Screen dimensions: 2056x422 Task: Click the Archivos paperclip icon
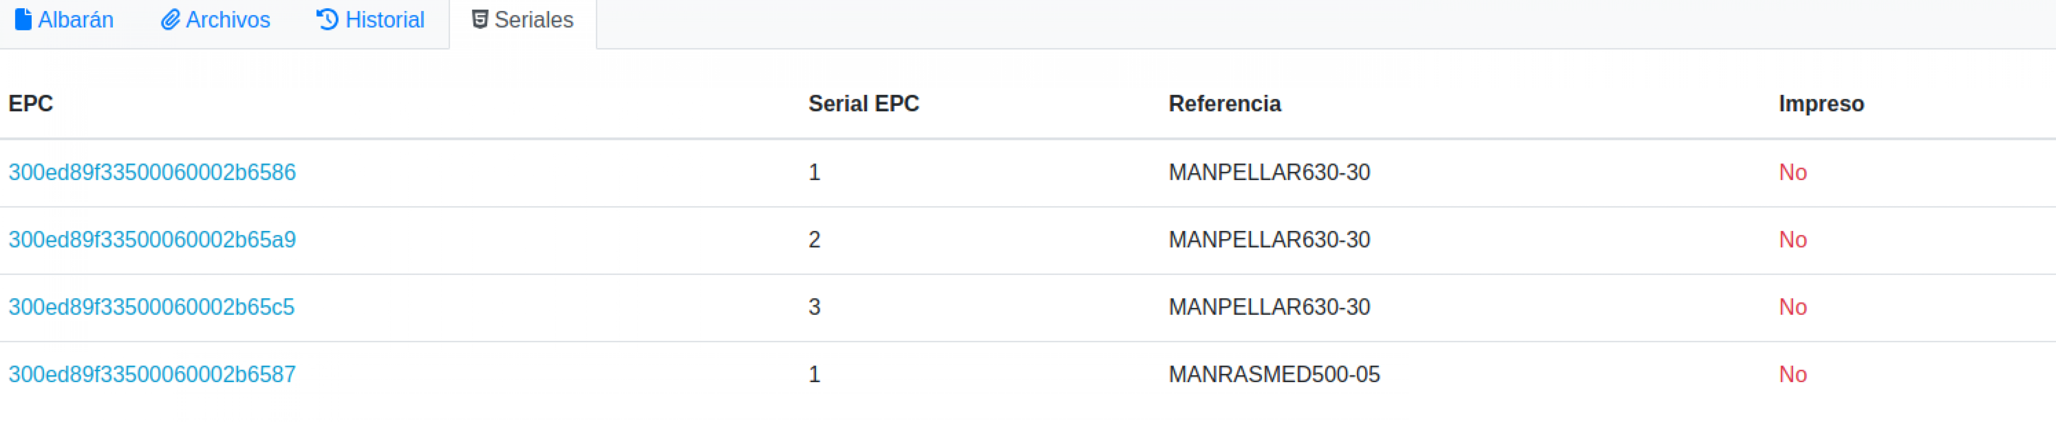(170, 19)
